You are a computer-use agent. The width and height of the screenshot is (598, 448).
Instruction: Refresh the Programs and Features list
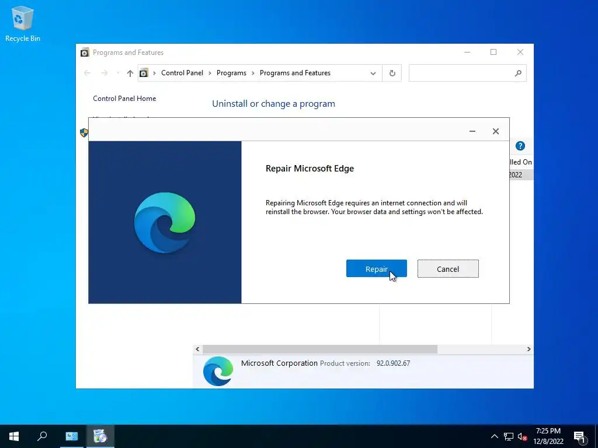click(392, 73)
